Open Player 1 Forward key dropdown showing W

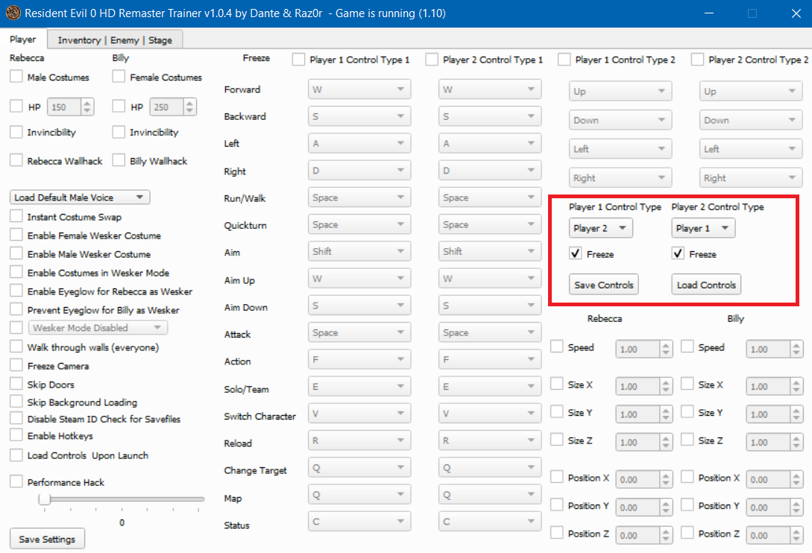tap(359, 89)
